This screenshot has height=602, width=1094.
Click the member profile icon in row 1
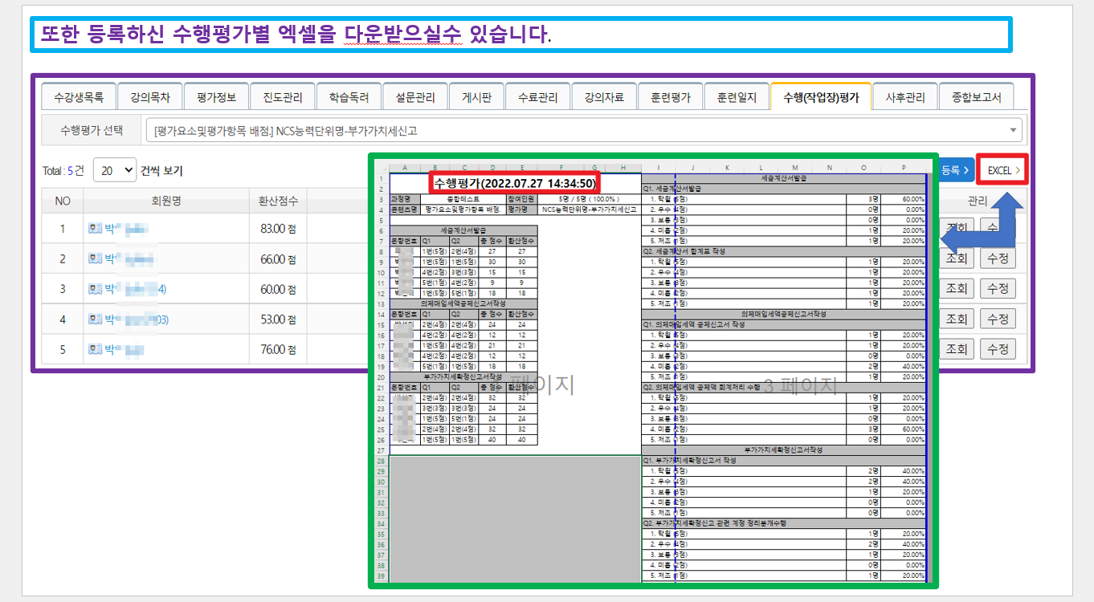(x=96, y=228)
